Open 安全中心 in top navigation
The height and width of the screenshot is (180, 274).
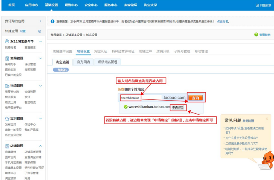coord(91,5)
